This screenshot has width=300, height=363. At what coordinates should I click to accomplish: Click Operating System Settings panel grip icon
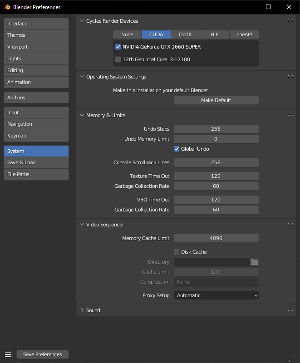[x=290, y=77]
